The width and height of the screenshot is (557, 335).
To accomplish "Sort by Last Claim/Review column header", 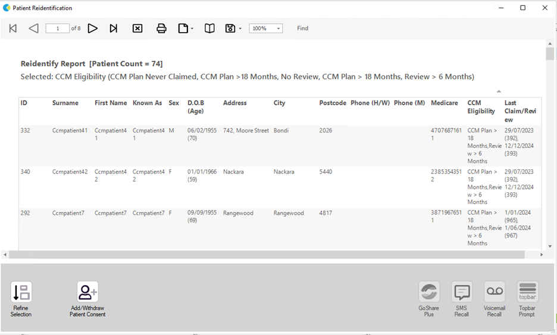I will [520, 111].
